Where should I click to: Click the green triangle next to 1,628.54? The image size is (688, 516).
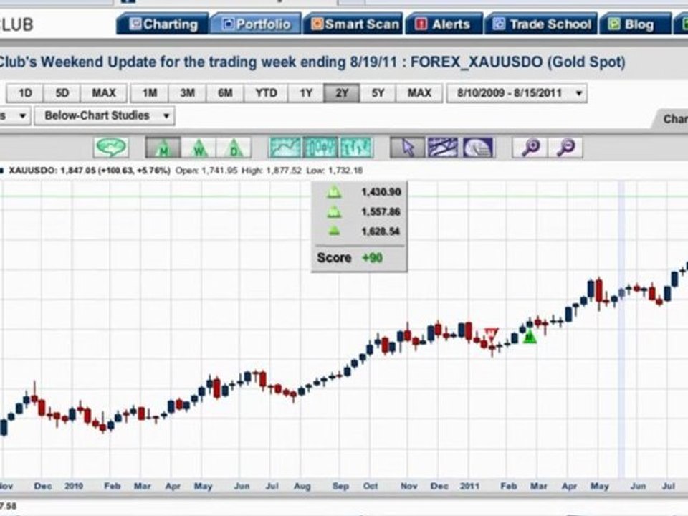click(334, 231)
